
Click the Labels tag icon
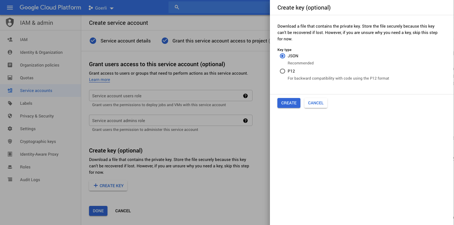click(x=10, y=103)
